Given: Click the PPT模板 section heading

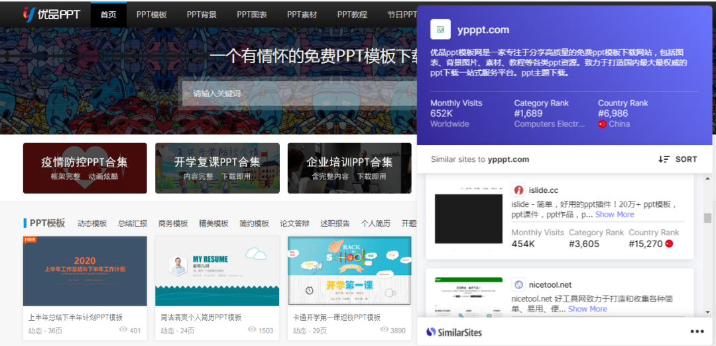Looking at the screenshot, I should [48, 223].
